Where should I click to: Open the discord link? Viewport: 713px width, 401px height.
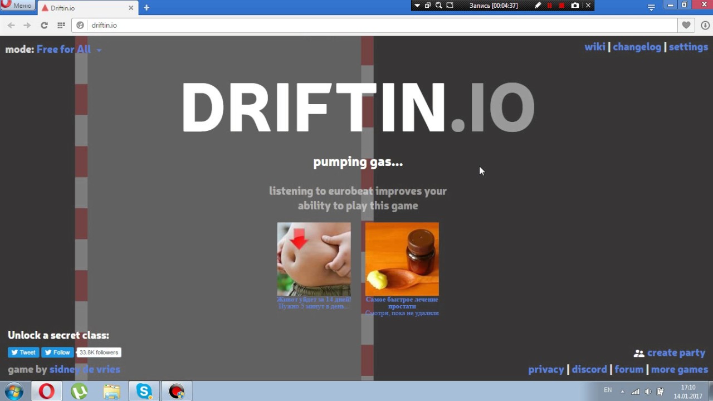click(589, 369)
